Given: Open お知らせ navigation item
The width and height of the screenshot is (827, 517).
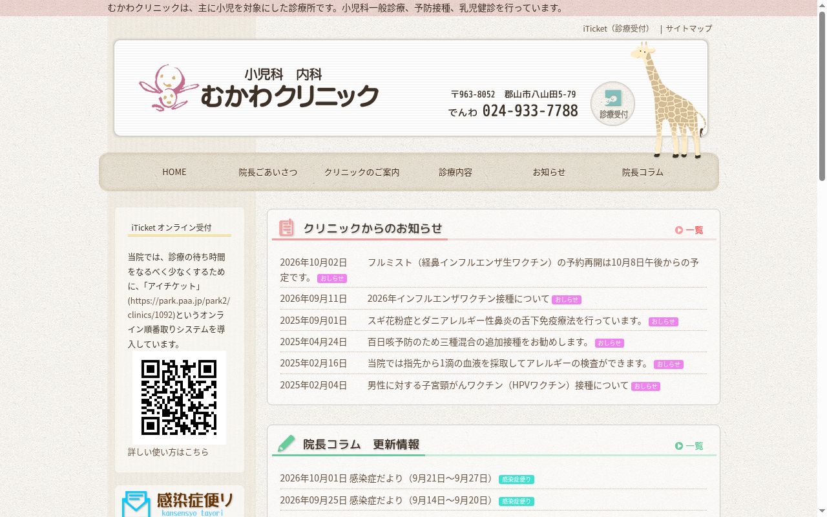Looking at the screenshot, I should [x=549, y=172].
